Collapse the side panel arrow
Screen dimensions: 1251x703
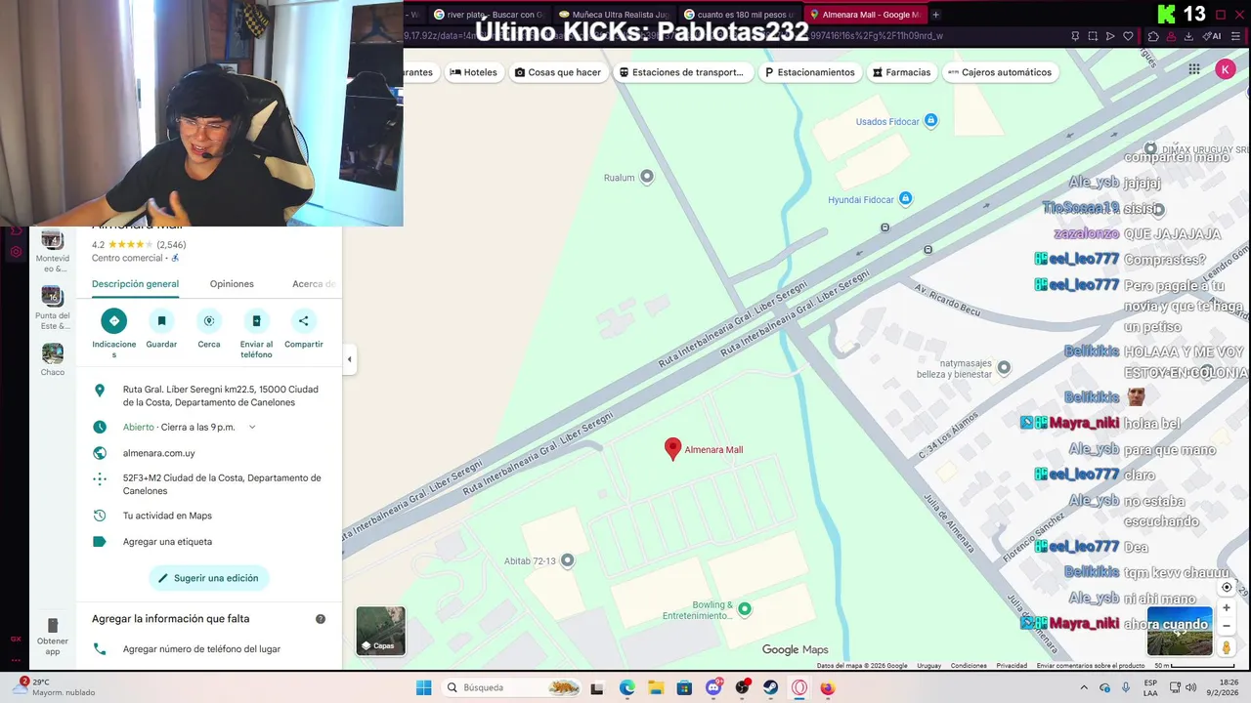[x=349, y=359]
